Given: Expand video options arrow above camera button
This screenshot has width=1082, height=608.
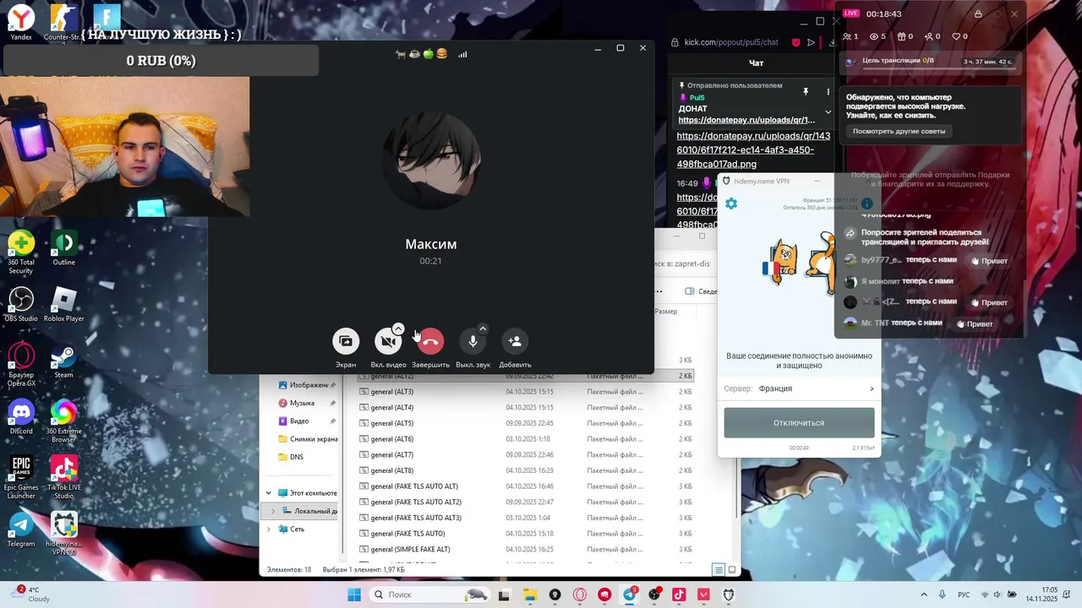Looking at the screenshot, I should (x=398, y=328).
